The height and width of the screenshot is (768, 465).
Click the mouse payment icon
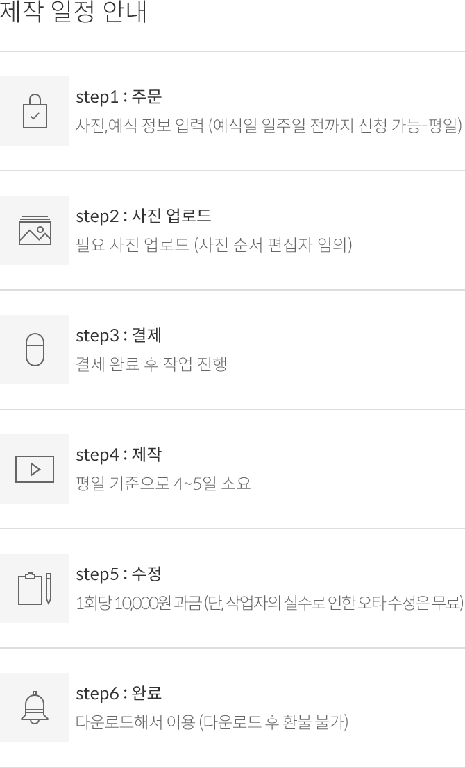pyautogui.click(x=35, y=350)
